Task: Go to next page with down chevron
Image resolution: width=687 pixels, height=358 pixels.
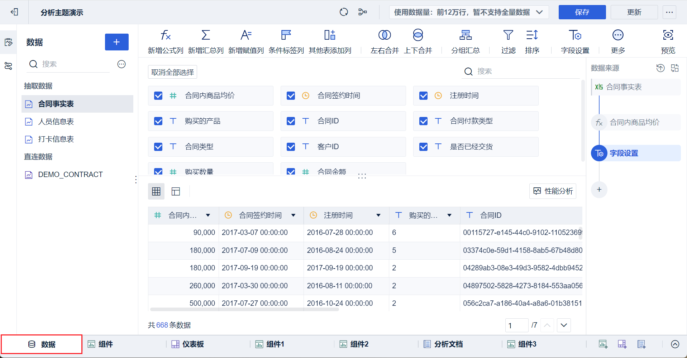Action: pos(564,325)
